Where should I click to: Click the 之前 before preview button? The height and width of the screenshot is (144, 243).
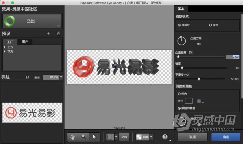[x=124, y=137]
